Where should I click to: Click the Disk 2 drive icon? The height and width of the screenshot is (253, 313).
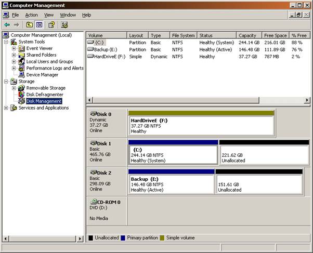tap(93, 172)
